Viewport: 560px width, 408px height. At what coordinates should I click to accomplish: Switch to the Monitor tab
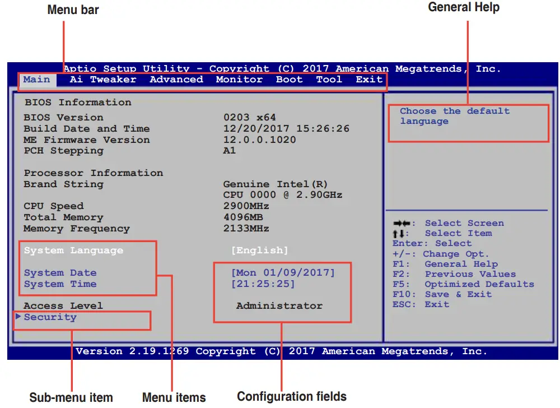(x=239, y=79)
